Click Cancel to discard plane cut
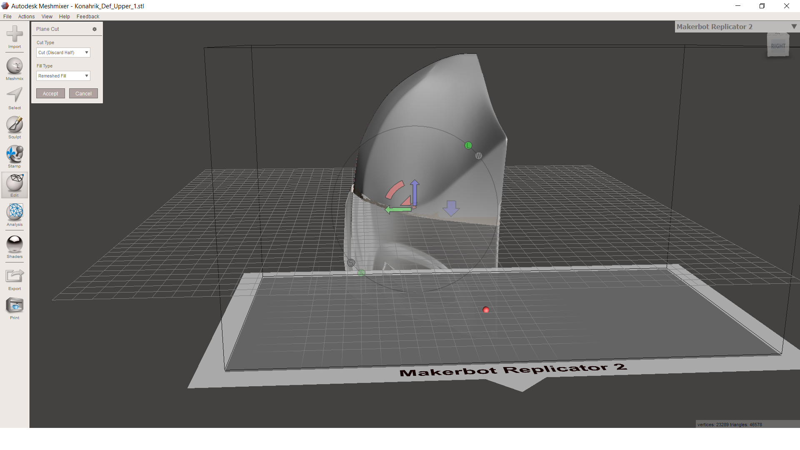800x450 pixels. click(83, 93)
